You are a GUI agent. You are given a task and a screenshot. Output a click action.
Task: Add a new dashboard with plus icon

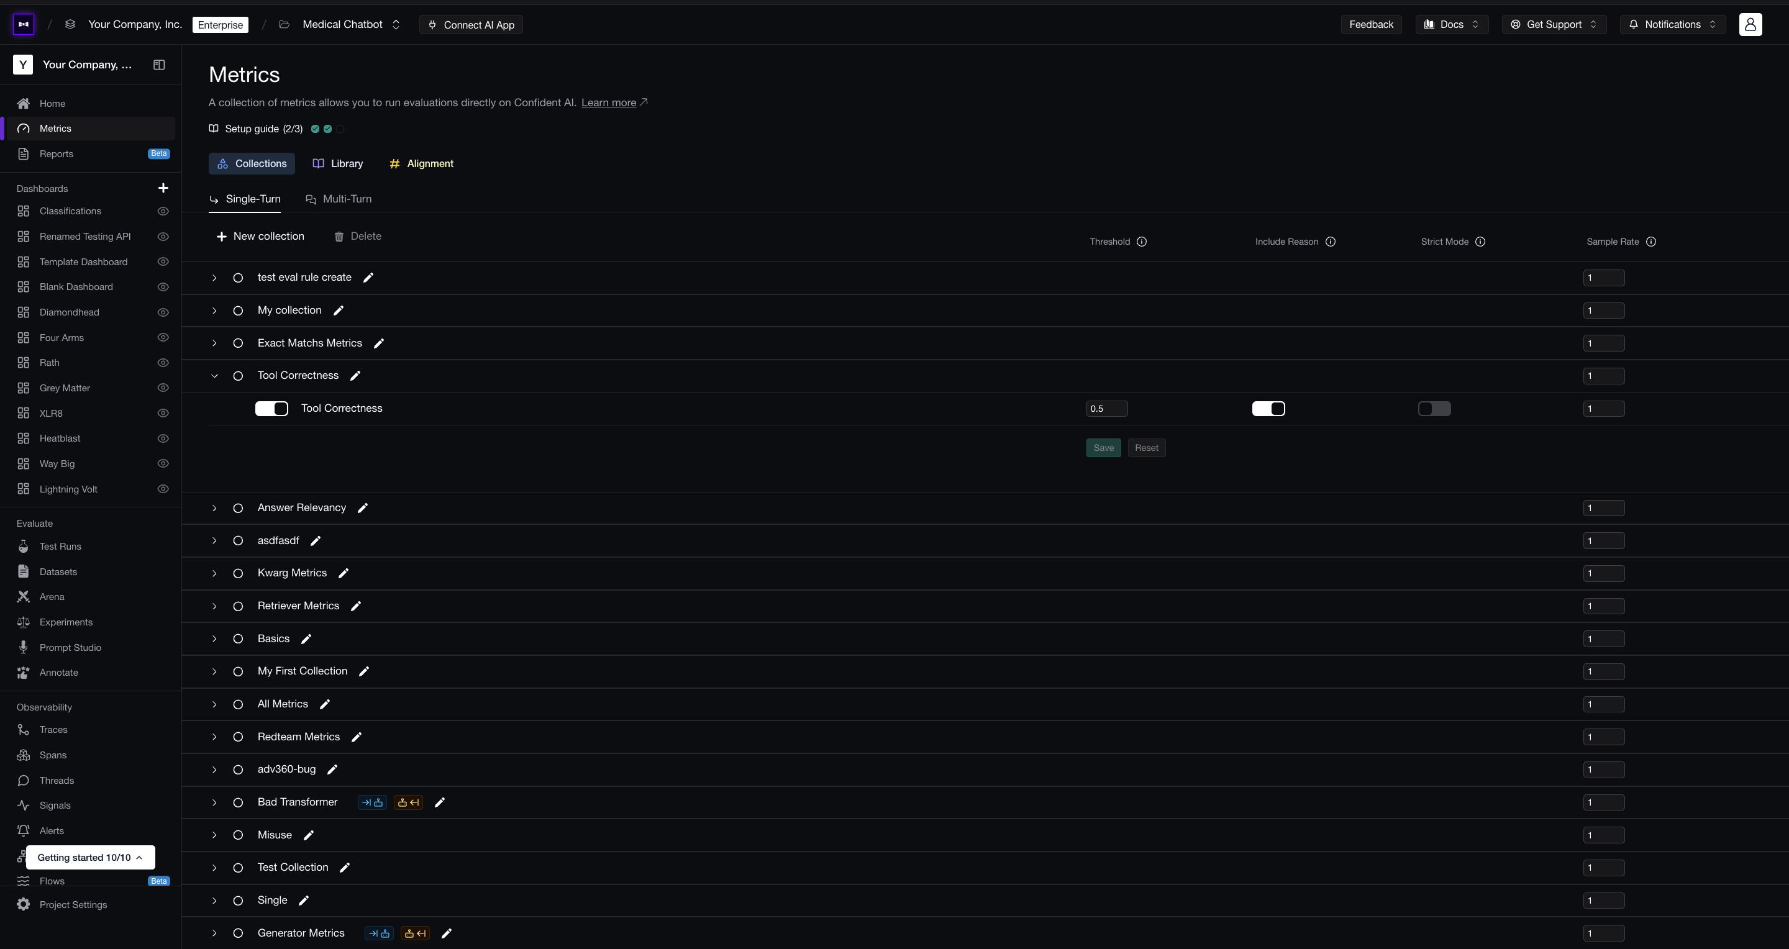[x=163, y=188]
